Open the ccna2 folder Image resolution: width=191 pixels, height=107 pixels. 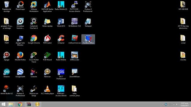[183, 39]
